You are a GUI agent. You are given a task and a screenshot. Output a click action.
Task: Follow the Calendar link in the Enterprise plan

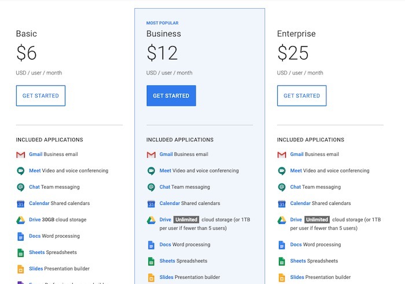coord(300,203)
